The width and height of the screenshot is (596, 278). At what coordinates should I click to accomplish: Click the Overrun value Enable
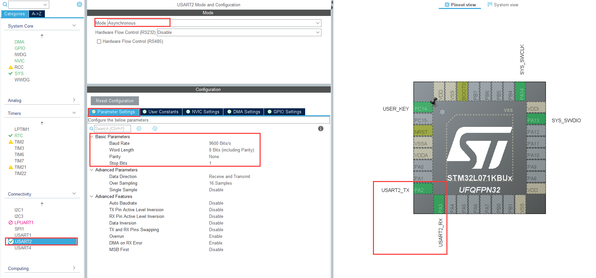tap(215, 236)
